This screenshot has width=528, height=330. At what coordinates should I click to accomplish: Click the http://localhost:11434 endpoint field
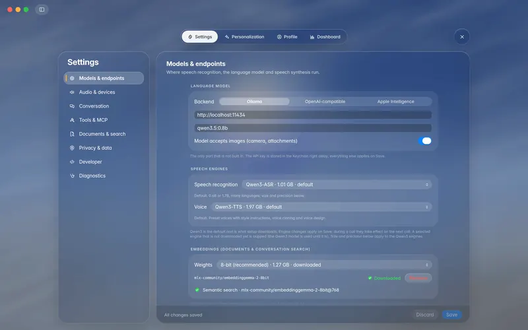[x=313, y=115]
